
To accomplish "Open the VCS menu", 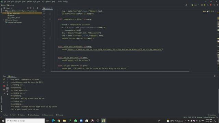I will (x=43, y=2).
